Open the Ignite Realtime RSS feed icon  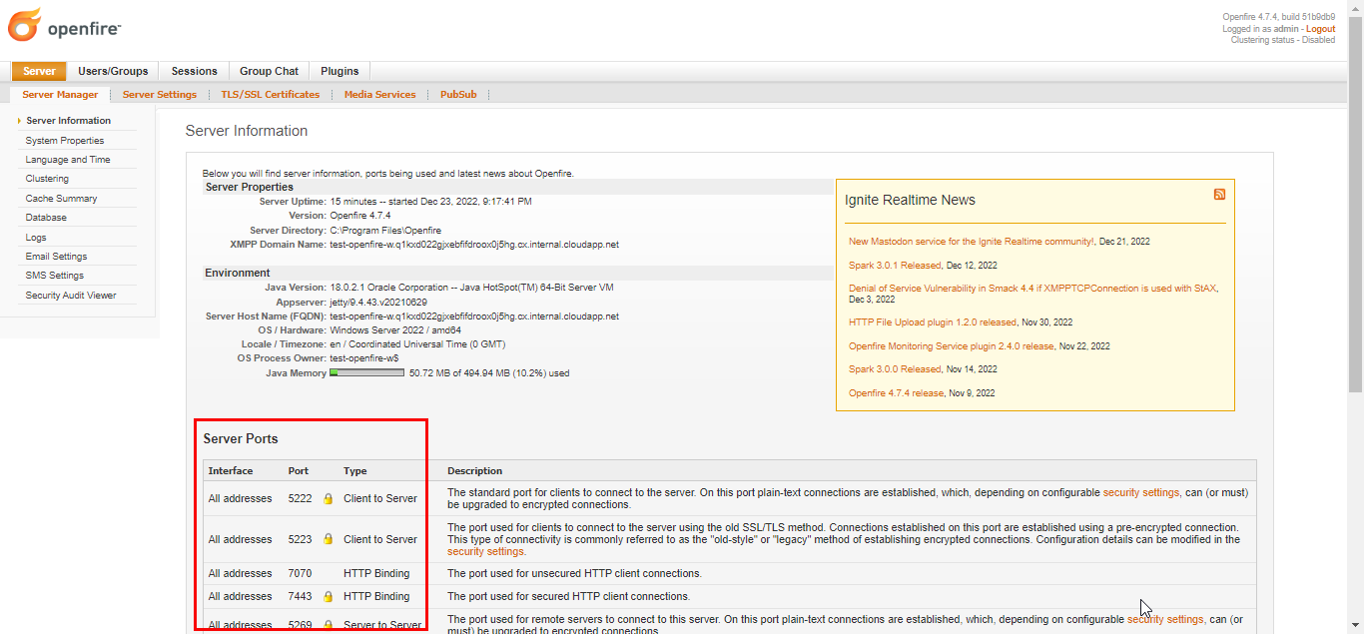coord(1219,194)
